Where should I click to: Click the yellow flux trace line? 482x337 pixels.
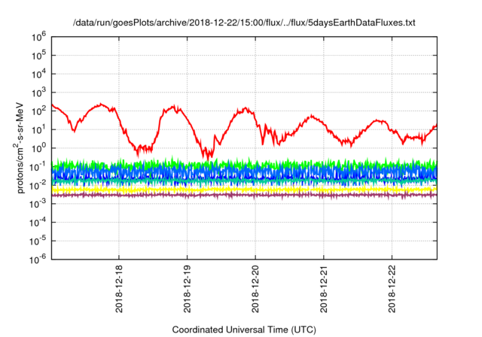coord(244,190)
